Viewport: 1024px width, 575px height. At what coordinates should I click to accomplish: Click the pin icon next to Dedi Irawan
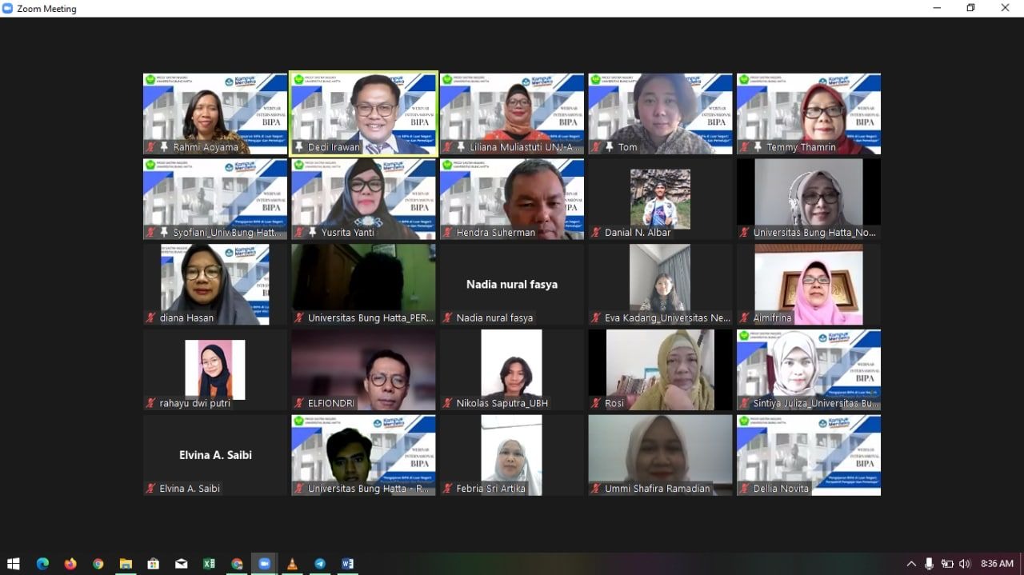pos(299,147)
